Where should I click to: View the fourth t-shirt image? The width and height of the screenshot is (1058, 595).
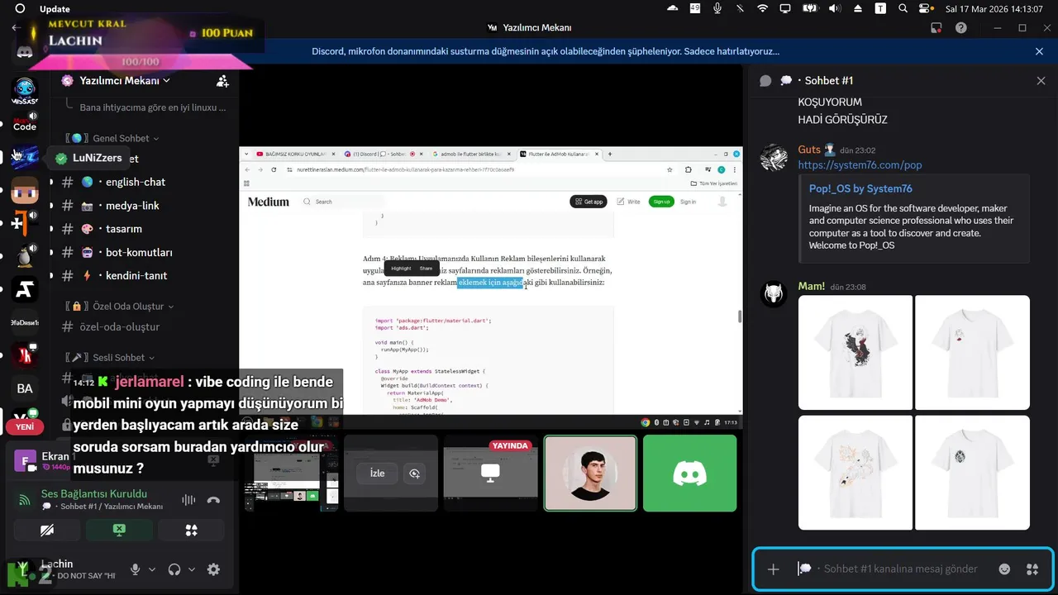[x=972, y=472]
